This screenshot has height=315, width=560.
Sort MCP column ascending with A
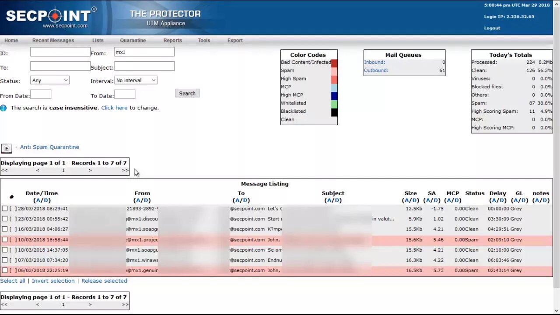[449, 200]
